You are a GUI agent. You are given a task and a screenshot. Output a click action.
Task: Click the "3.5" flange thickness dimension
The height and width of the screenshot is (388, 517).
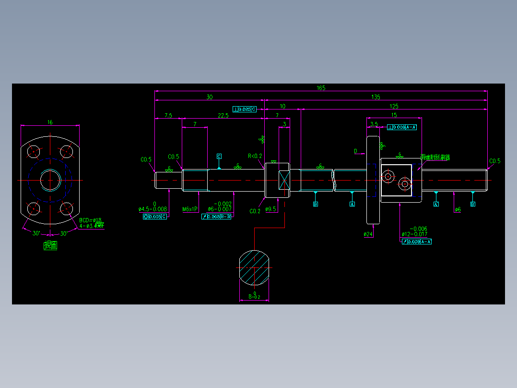coord(374,124)
